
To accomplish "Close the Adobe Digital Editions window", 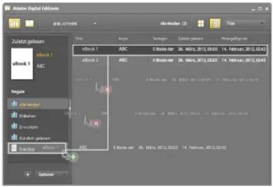I will point(267,9).
